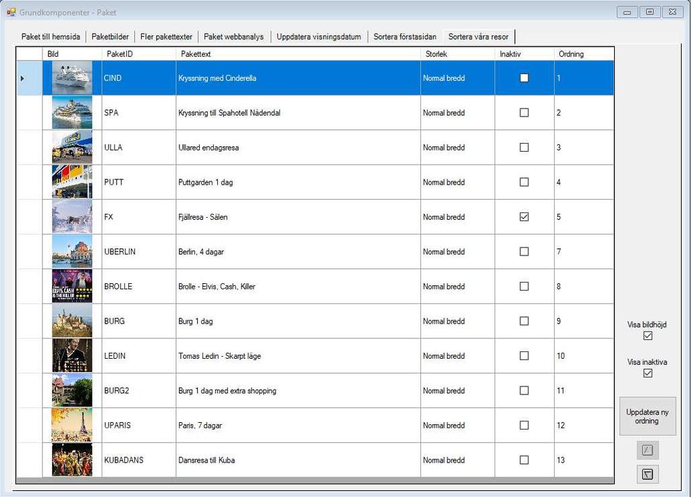
Task: Select the Fjällresa - Sälen cell
Action: (298, 217)
